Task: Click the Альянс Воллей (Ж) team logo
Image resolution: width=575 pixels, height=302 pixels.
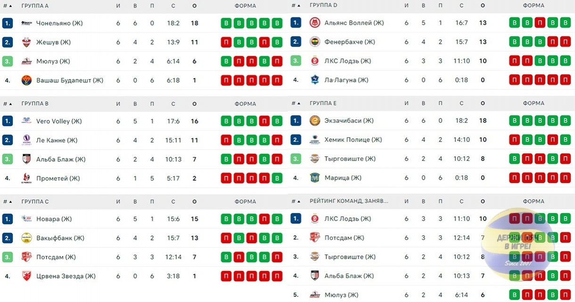Action: [314, 23]
